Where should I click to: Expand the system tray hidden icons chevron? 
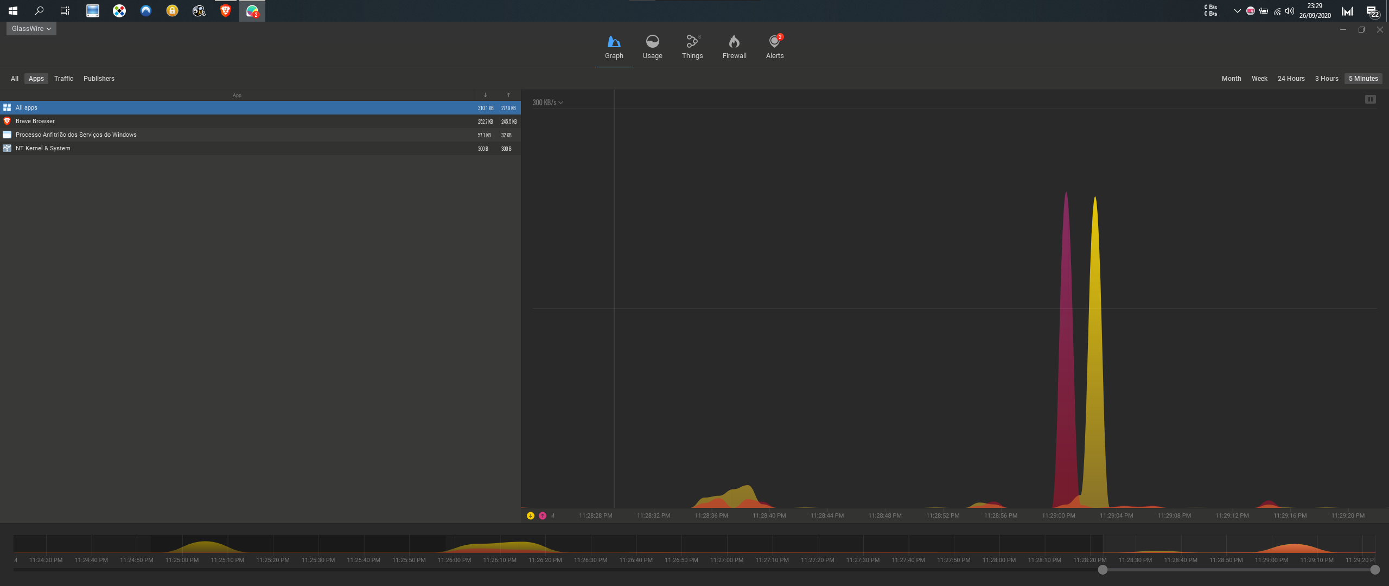click(x=1237, y=11)
